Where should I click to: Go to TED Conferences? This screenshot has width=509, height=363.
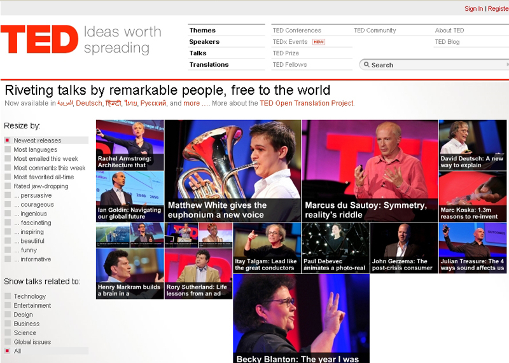point(296,30)
